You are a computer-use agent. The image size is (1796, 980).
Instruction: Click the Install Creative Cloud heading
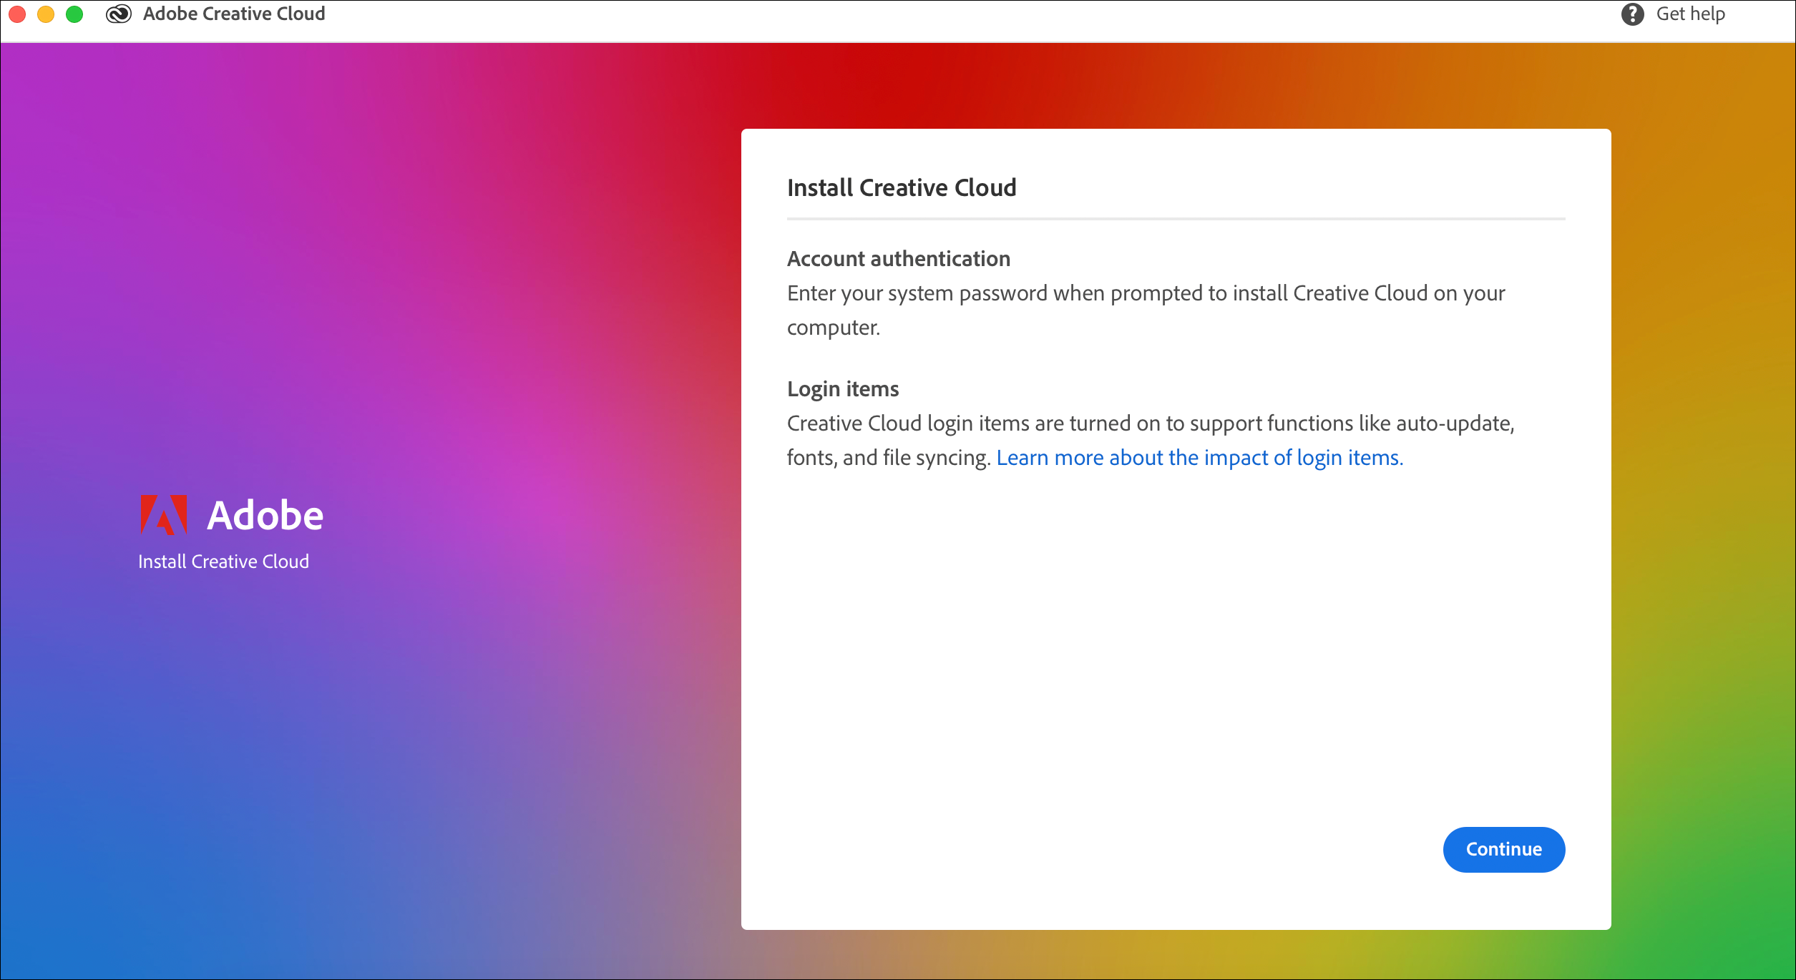(901, 187)
